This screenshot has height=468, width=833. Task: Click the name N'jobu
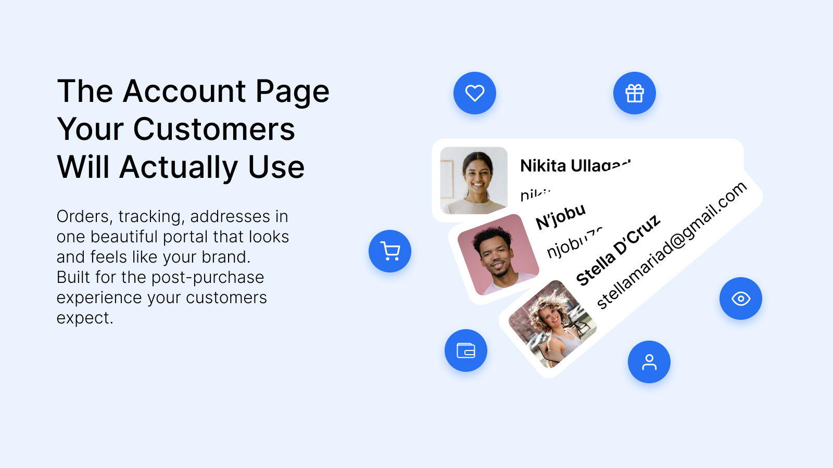(561, 216)
